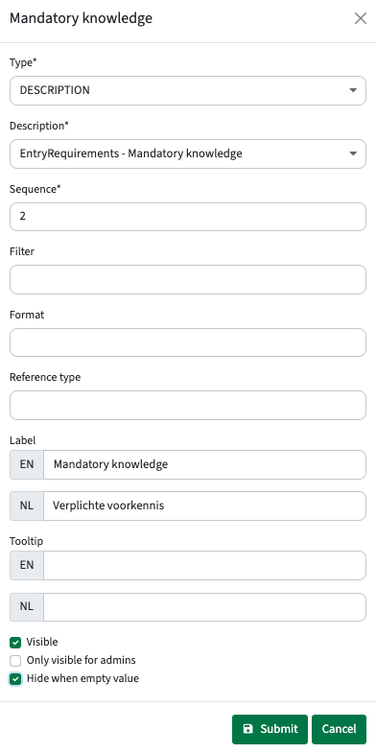Click the Submit button
This screenshot has width=376, height=753.
tap(270, 729)
